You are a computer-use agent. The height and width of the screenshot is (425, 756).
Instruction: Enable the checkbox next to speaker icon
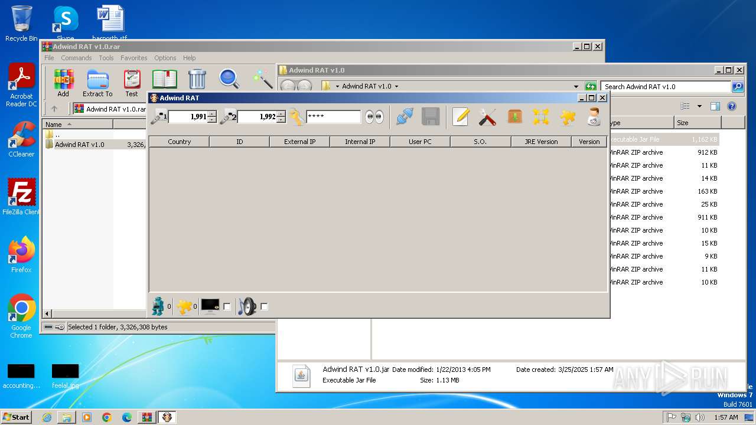[x=264, y=306]
